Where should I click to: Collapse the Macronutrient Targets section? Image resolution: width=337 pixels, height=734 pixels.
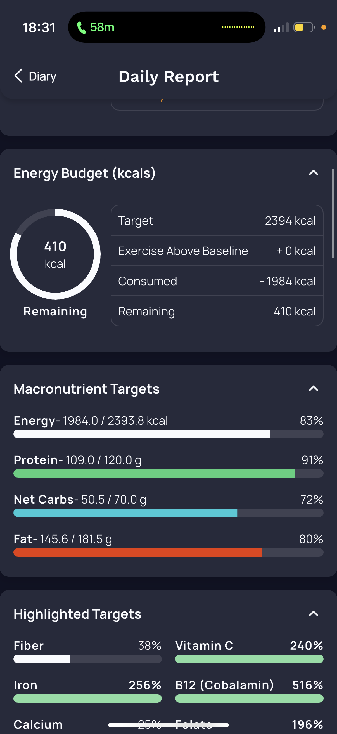coord(314,388)
